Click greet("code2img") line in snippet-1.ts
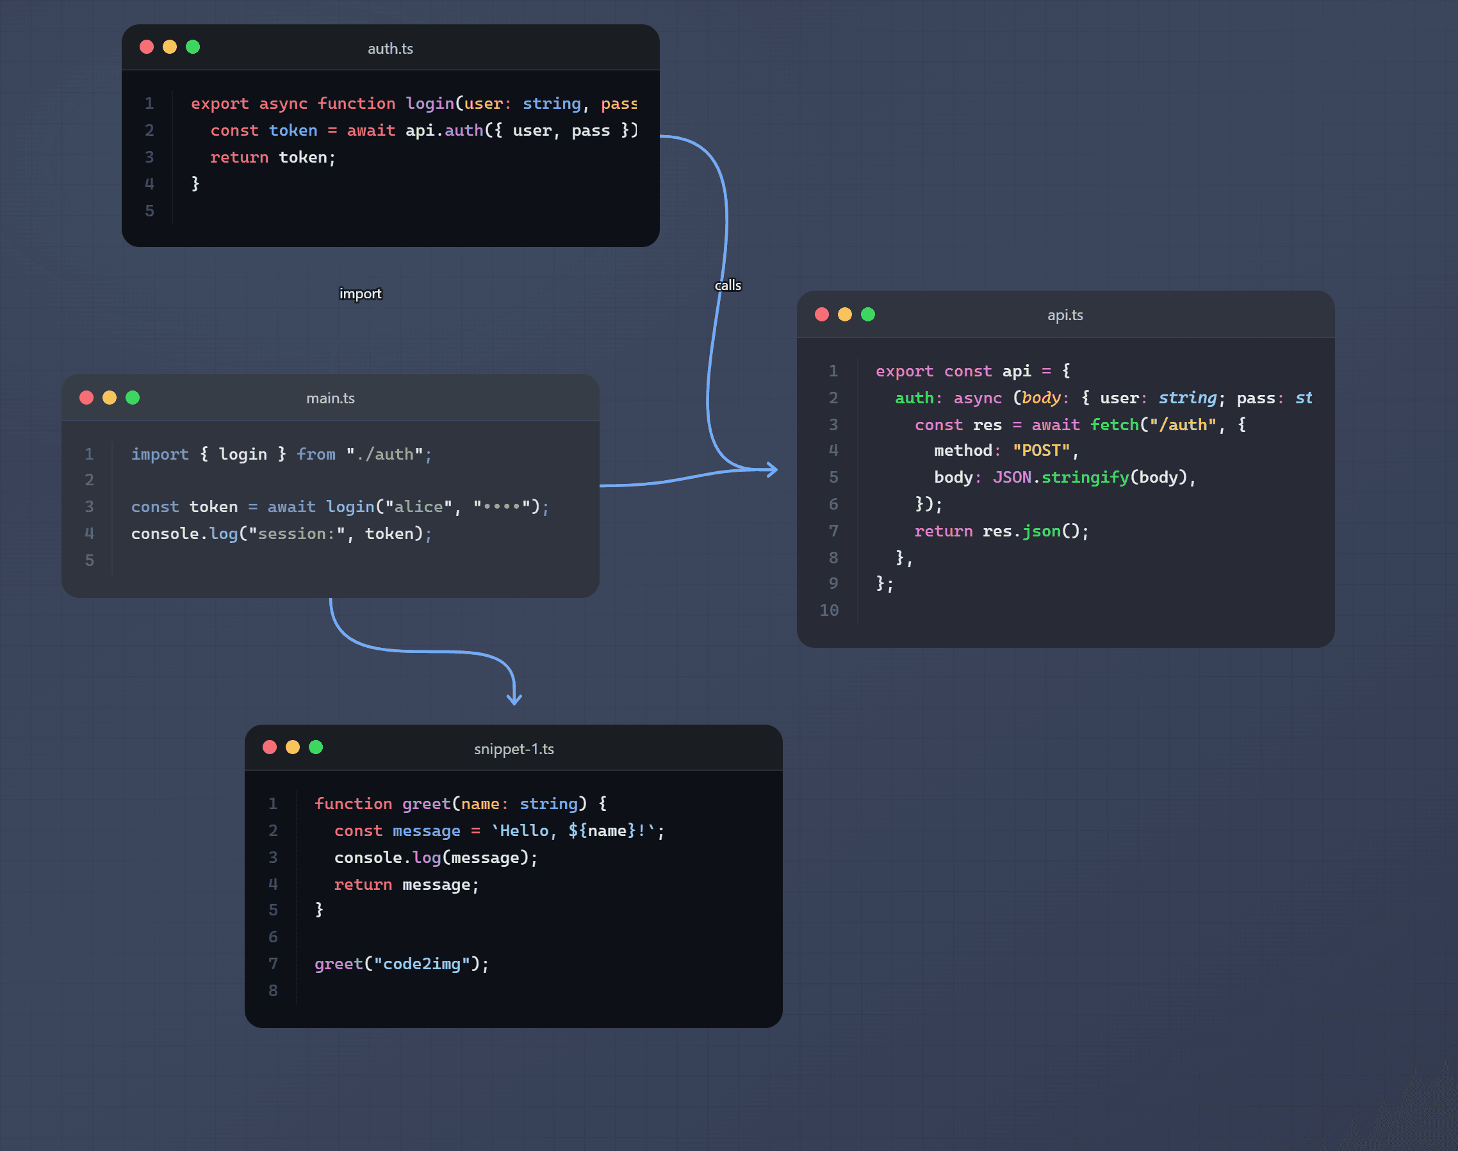 pyautogui.click(x=402, y=964)
